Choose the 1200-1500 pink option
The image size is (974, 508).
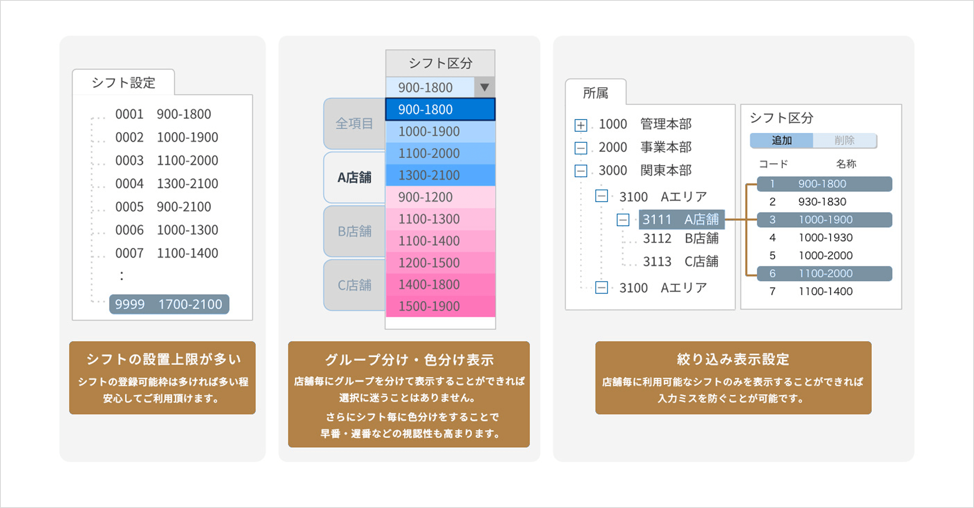(x=440, y=263)
